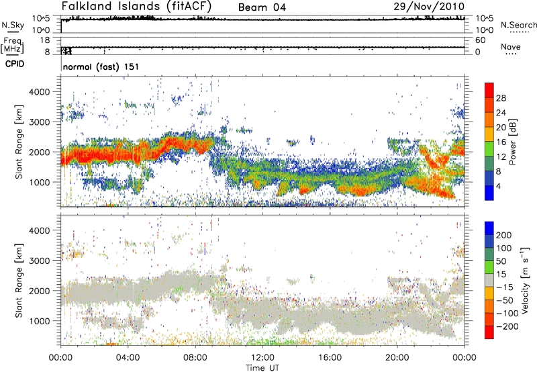The width and height of the screenshot is (537, 372).
Task: Select the light green 12–16 dB Power colorbar segment
Action: 489,149
